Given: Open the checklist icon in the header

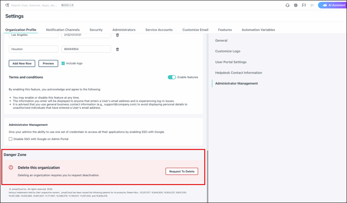Looking at the screenshot, I should click(312, 5).
